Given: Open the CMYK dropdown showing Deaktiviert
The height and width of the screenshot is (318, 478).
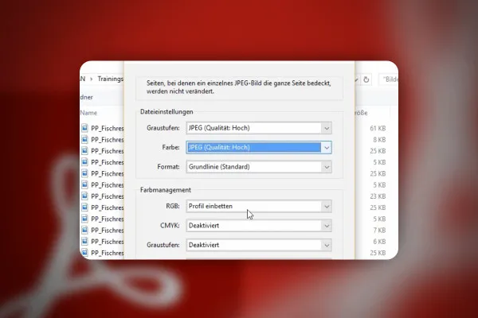Looking at the screenshot, I should tap(258, 226).
